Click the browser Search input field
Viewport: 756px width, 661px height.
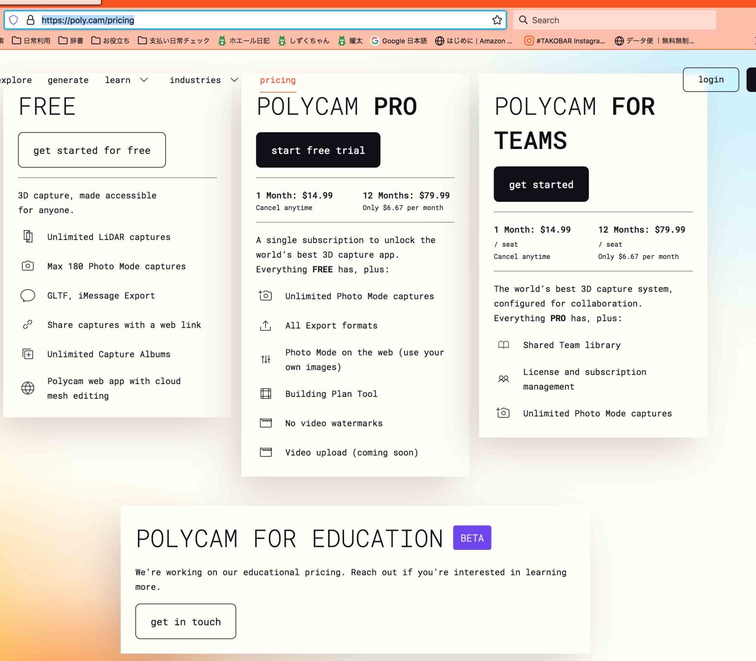click(615, 20)
